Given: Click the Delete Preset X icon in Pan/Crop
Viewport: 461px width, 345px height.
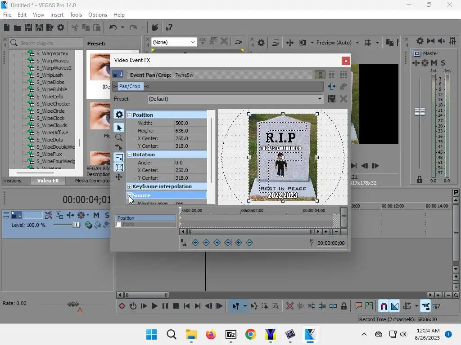Looking at the screenshot, I should pos(343,99).
